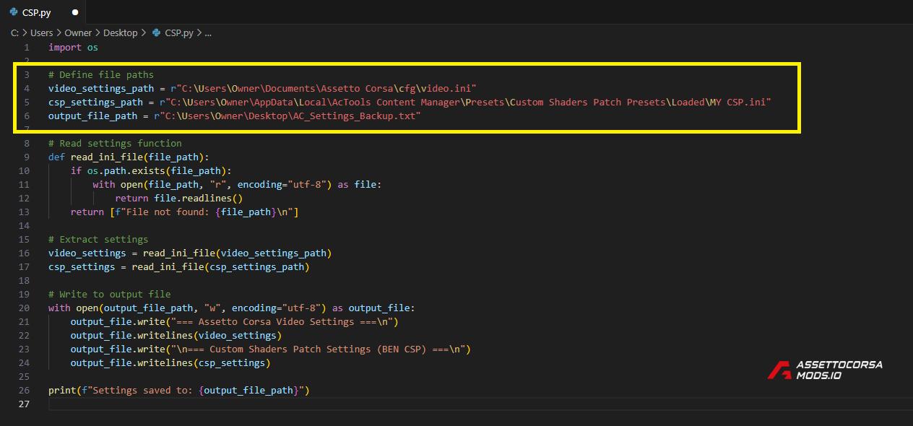Viewport: 913px width, 426px height.
Task: Click line number 20 in the gutter
Action: click(x=24, y=308)
